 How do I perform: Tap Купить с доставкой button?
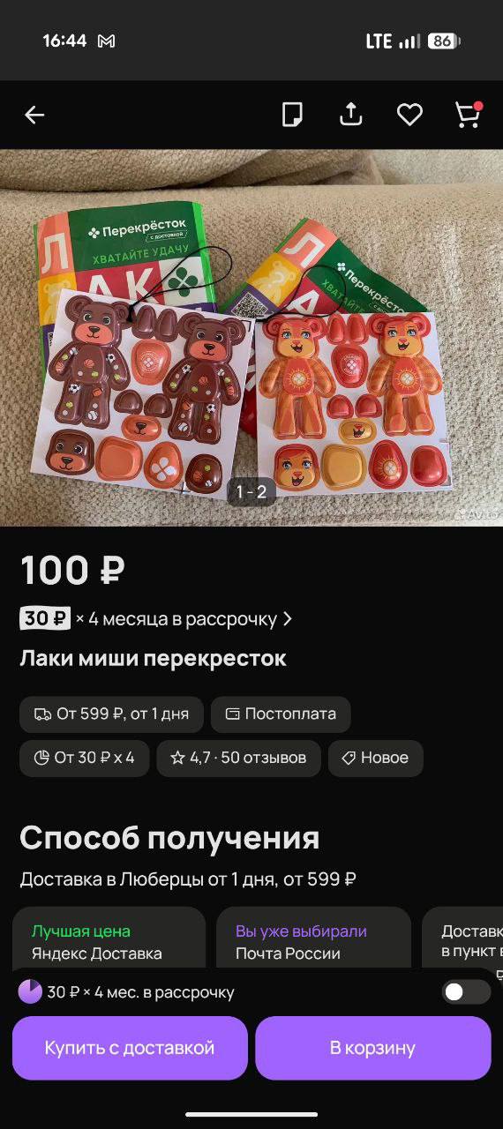[x=130, y=1048]
